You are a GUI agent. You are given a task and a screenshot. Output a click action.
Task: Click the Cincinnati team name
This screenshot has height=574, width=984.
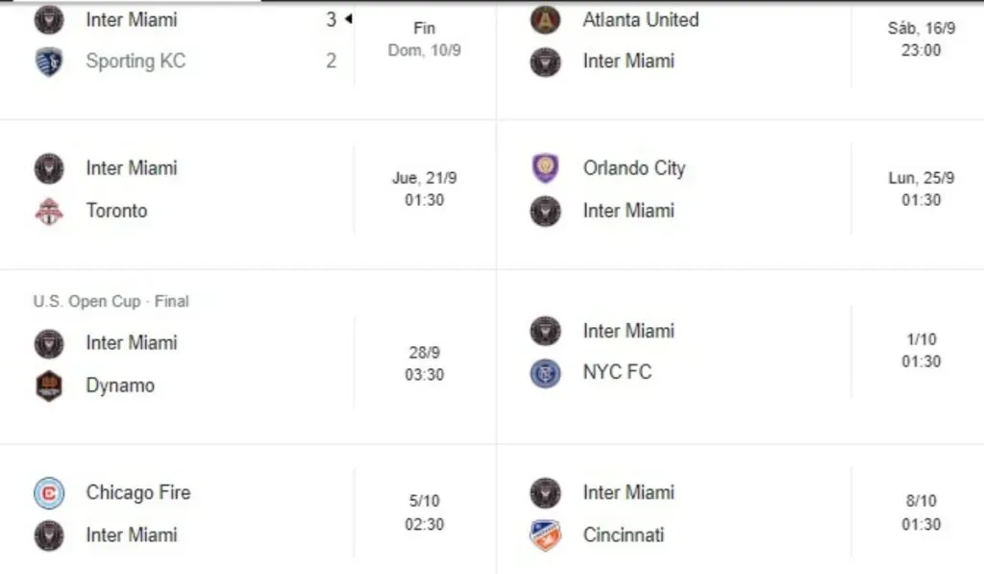tap(624, 535)
